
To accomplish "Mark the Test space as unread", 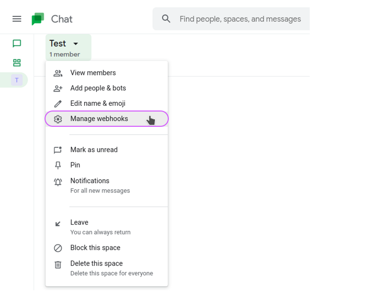I will point(94,150).
